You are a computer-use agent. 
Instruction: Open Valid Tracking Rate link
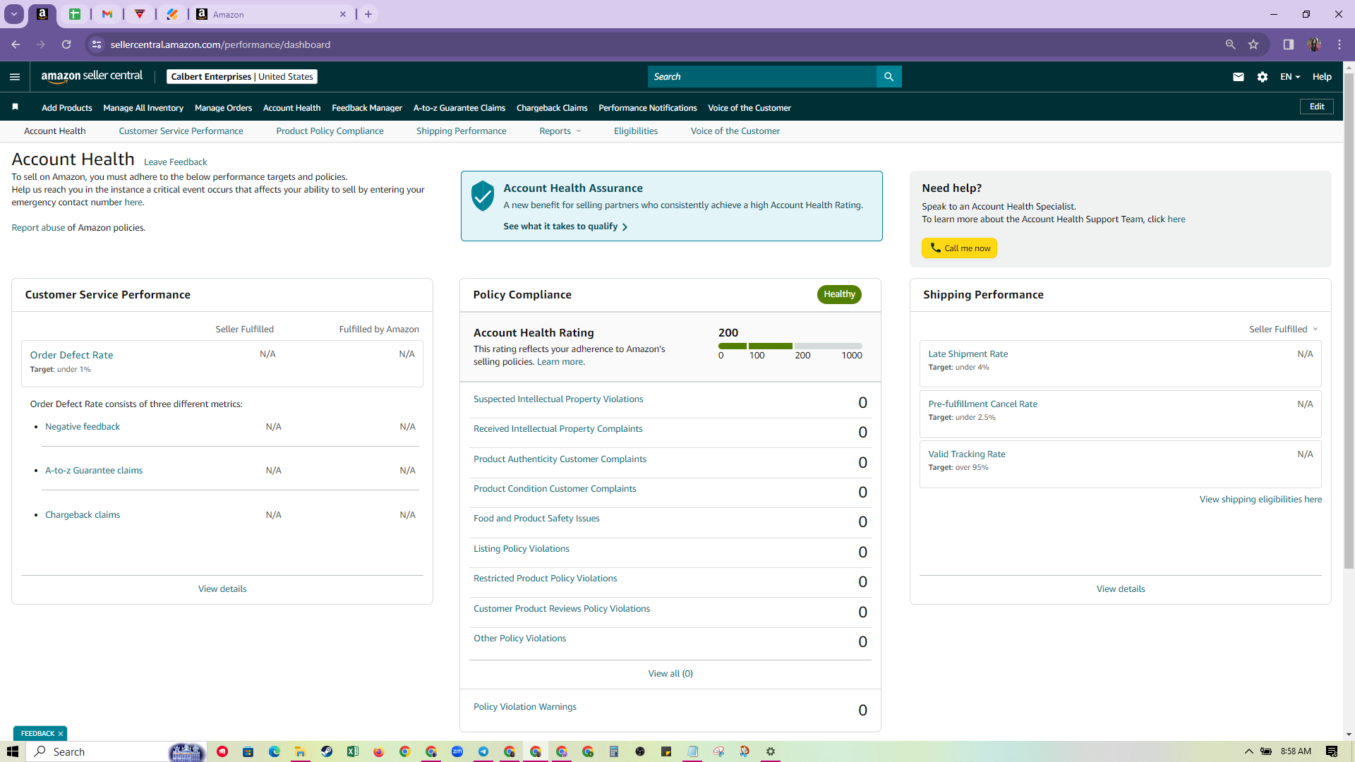pos(967,454)
